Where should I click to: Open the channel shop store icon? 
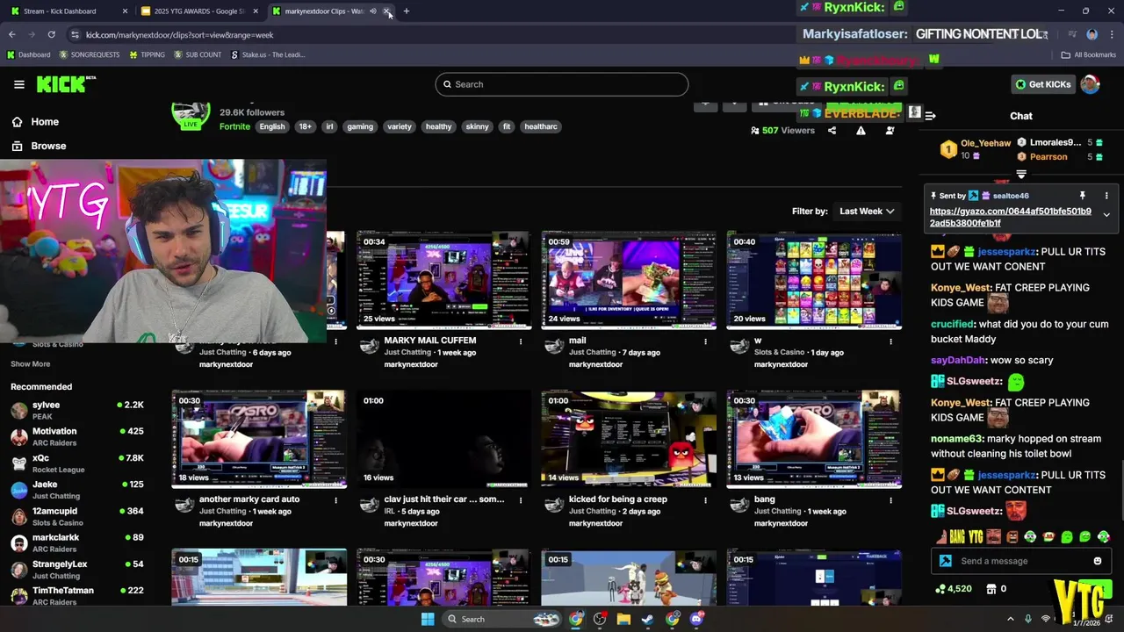[x=992, y=589]
